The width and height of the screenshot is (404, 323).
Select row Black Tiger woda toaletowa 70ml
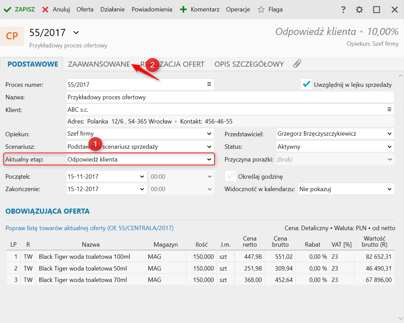pyautogui.click(x=200, y=280)
